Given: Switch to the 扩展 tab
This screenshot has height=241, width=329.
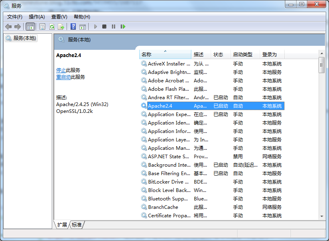Looking at the screenshot, I should click(x=62, y=225).
